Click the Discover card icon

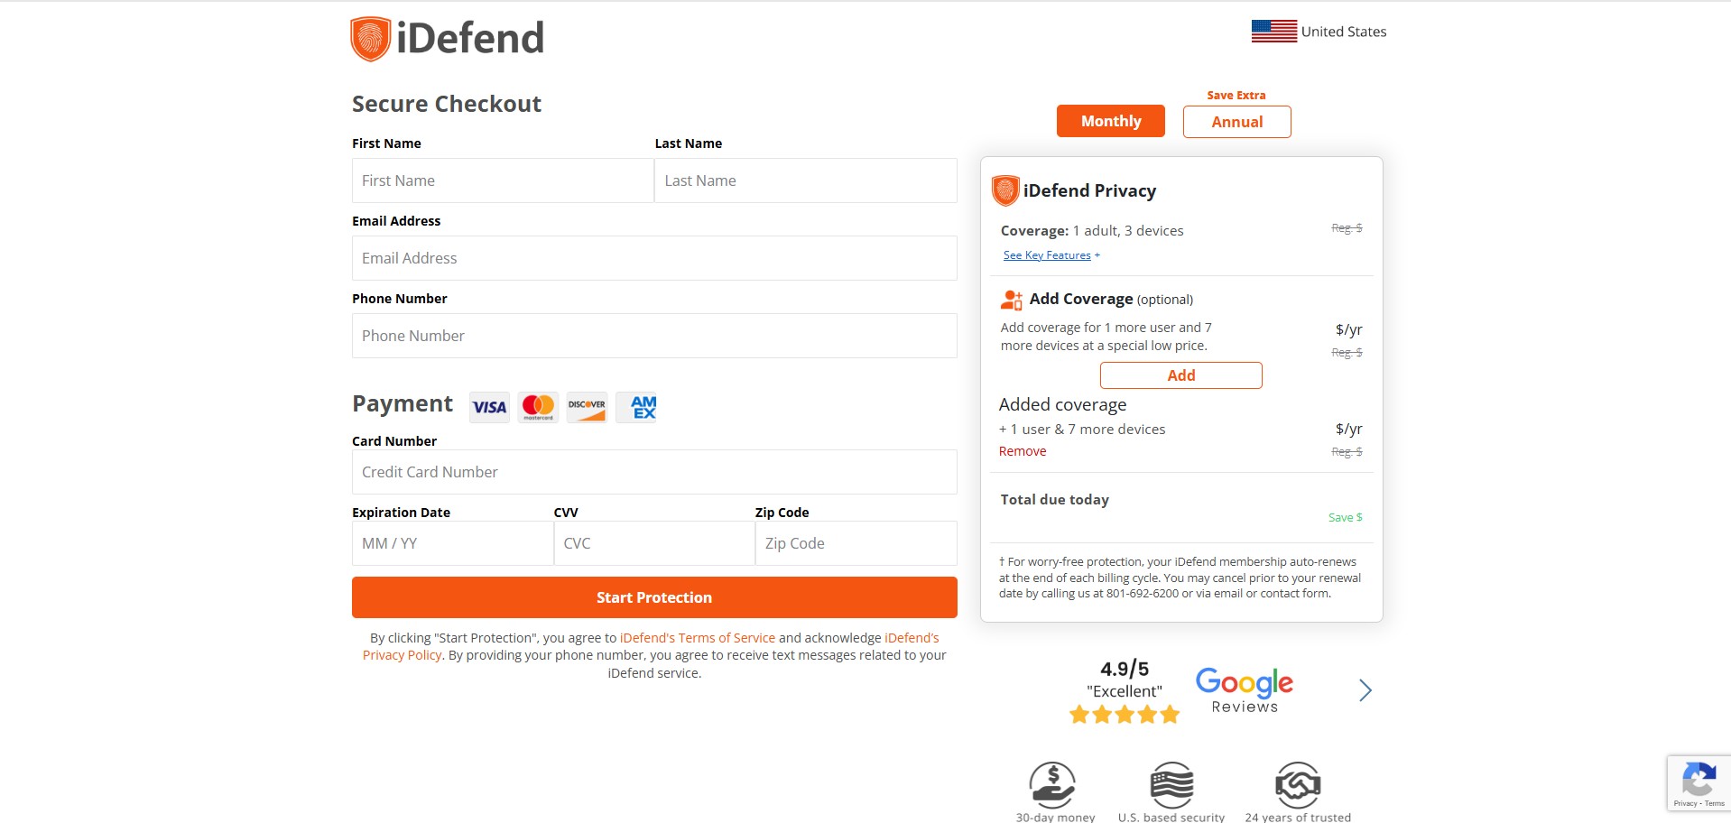[587, 407]
